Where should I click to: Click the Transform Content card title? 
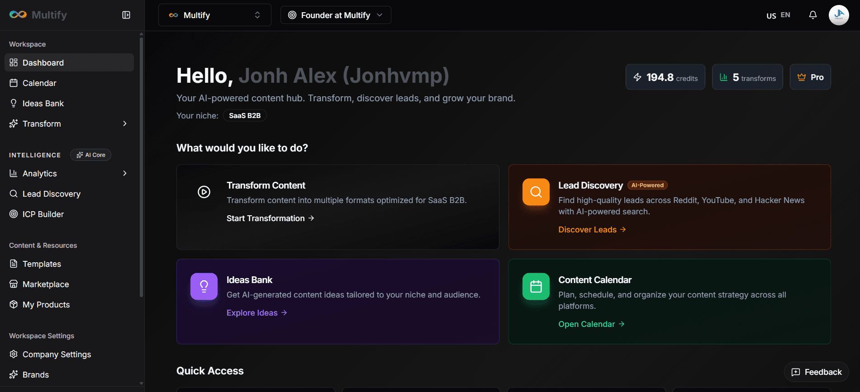coord(266,185)
